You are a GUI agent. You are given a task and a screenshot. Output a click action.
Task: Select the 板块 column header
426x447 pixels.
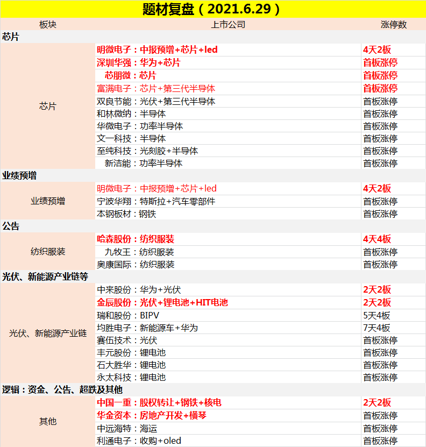pyautogui.click(x=48, y=25)
